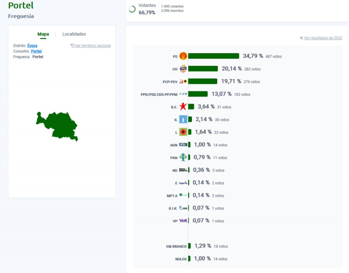Open the Évora district link
The width and height of the screenshot is (349, 273).
click(x=32, y=46)
